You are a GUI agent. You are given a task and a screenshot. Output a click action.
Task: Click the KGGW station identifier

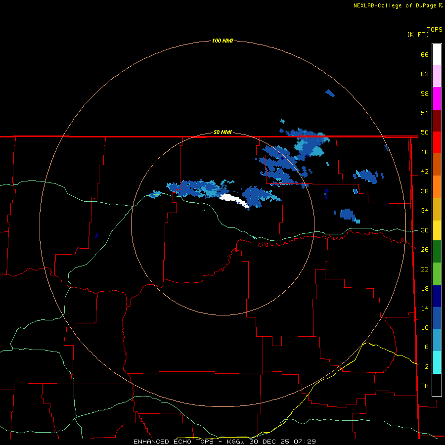coord(236,442)
